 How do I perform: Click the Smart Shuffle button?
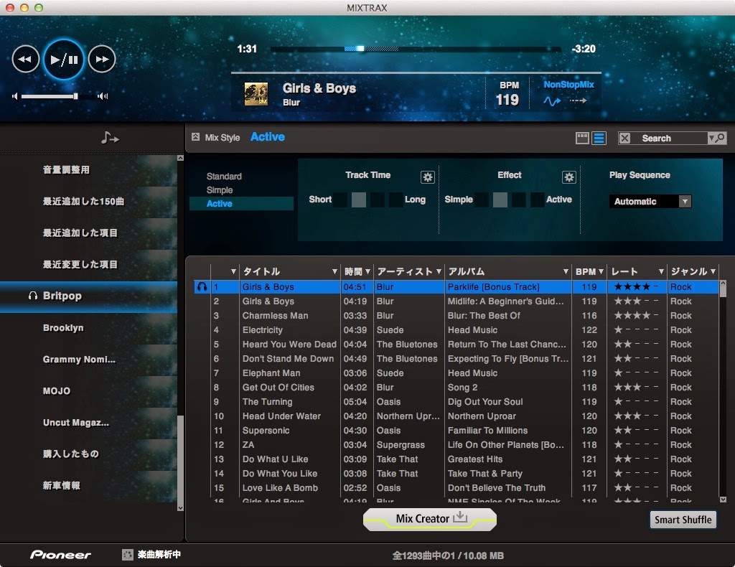click(683, 520)
